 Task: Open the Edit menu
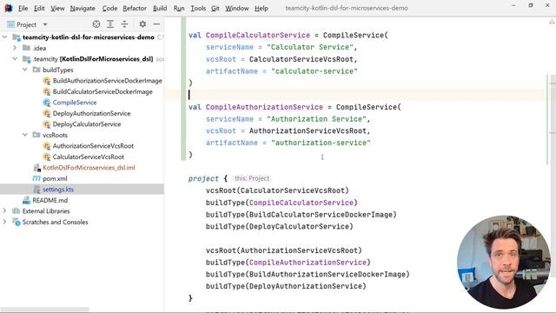pyautogui.click(x=39, y=8)
